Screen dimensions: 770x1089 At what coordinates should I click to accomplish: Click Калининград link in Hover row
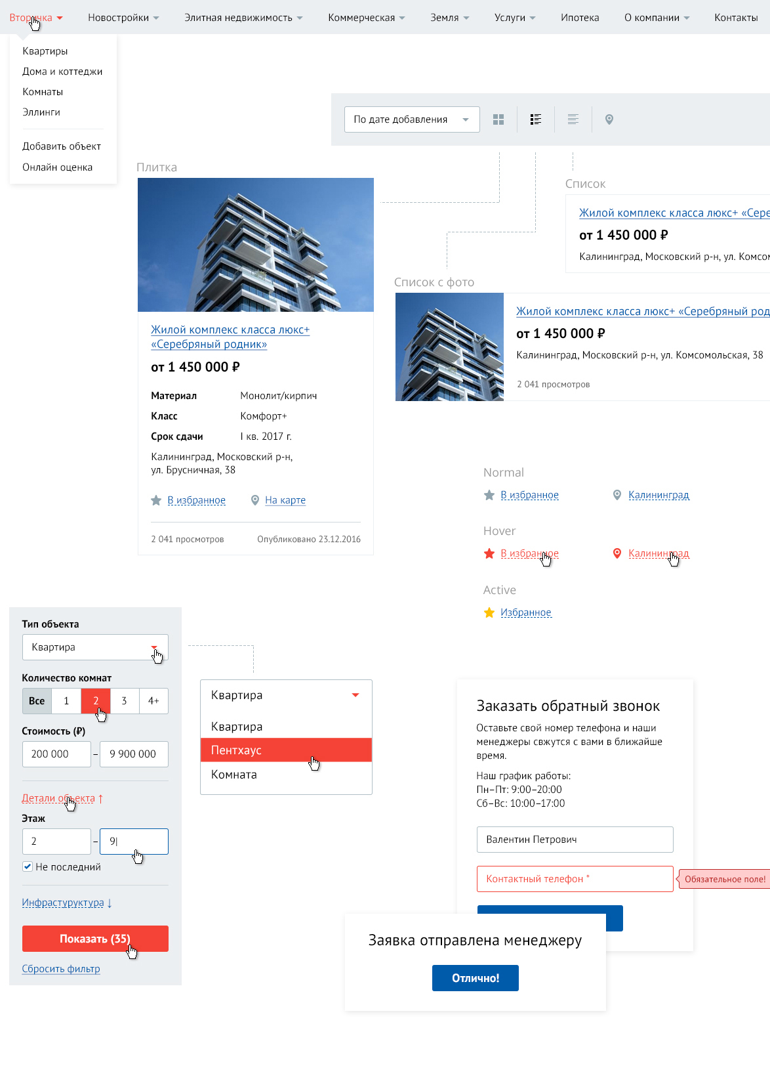point(659,553)
